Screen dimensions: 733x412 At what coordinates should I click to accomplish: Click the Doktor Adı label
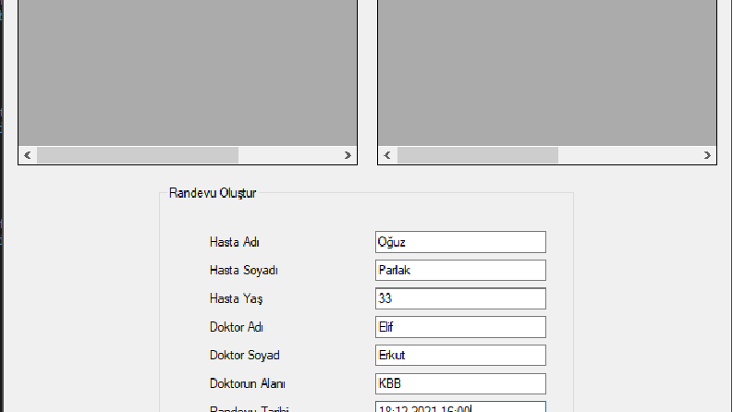tap(237, 327)
